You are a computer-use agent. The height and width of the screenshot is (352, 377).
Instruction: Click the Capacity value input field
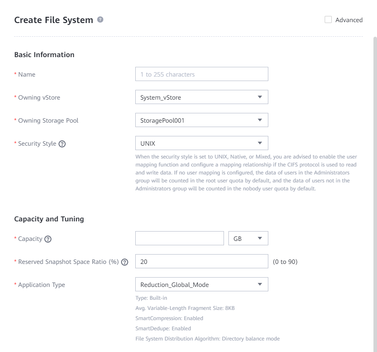tap(179, 239)
